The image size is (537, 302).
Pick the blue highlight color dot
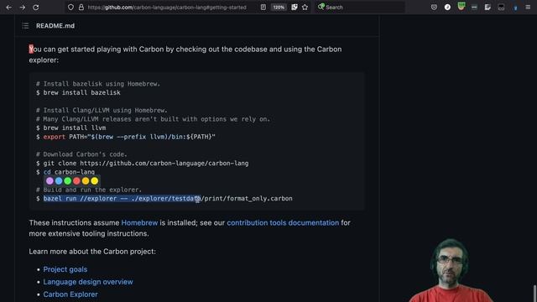(59, 181)
